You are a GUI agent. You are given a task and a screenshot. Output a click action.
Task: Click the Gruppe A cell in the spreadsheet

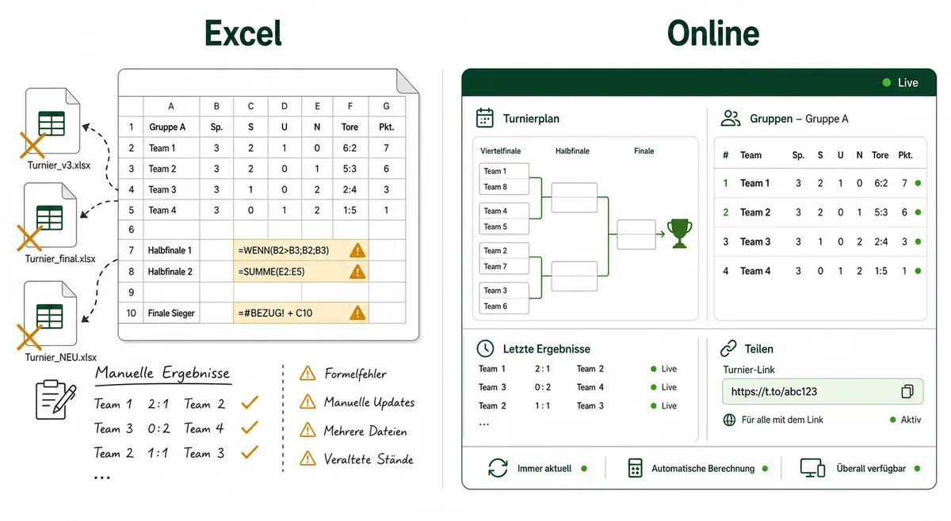tap(170, 127)
